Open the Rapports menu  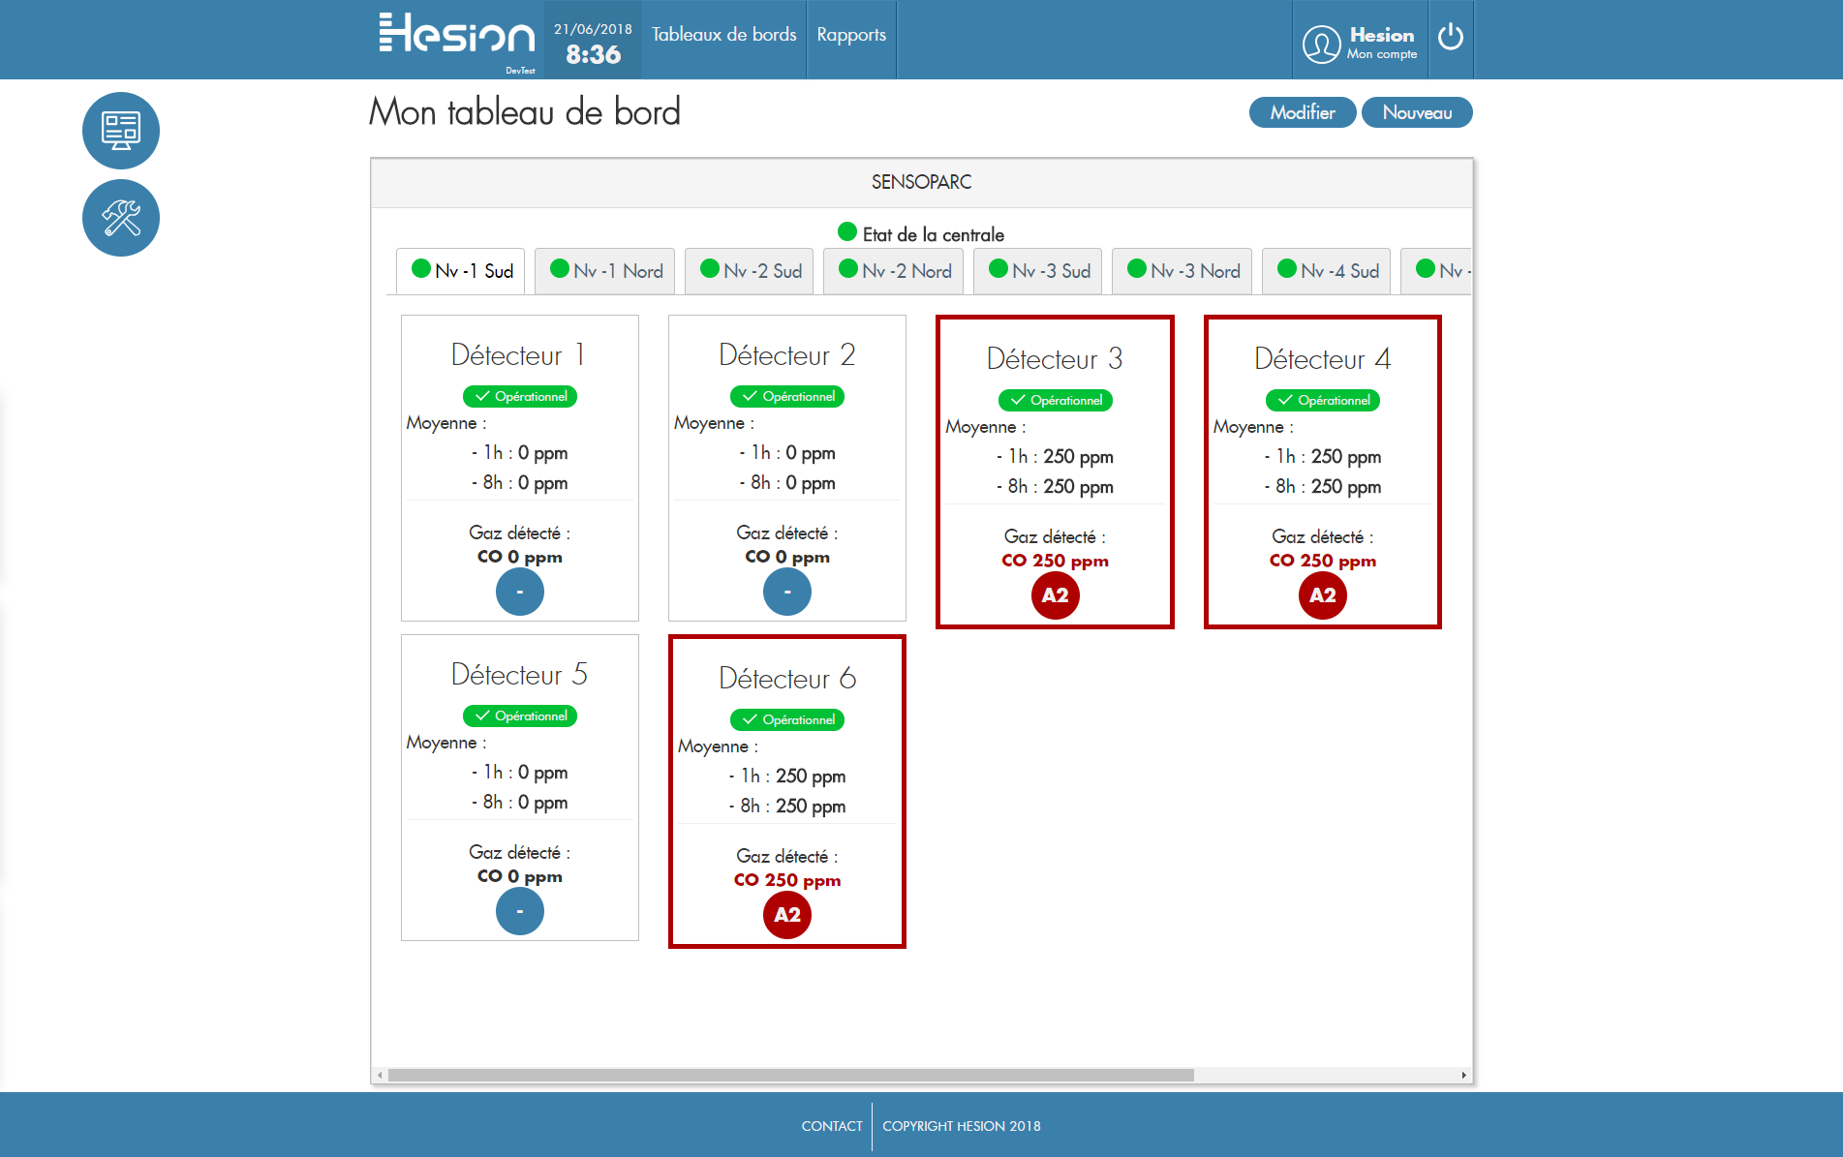tap(851, 35)
